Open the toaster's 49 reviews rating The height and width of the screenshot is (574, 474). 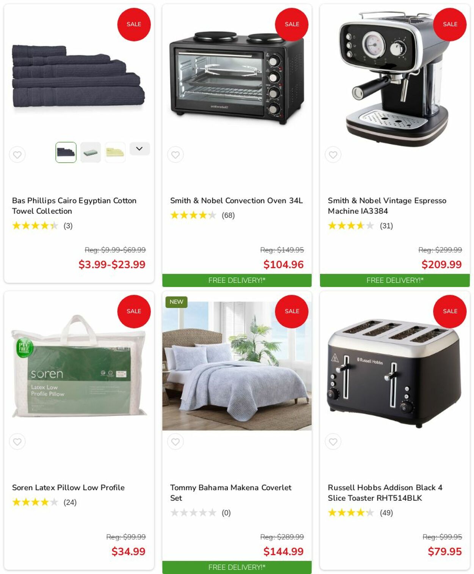[360, 513]
